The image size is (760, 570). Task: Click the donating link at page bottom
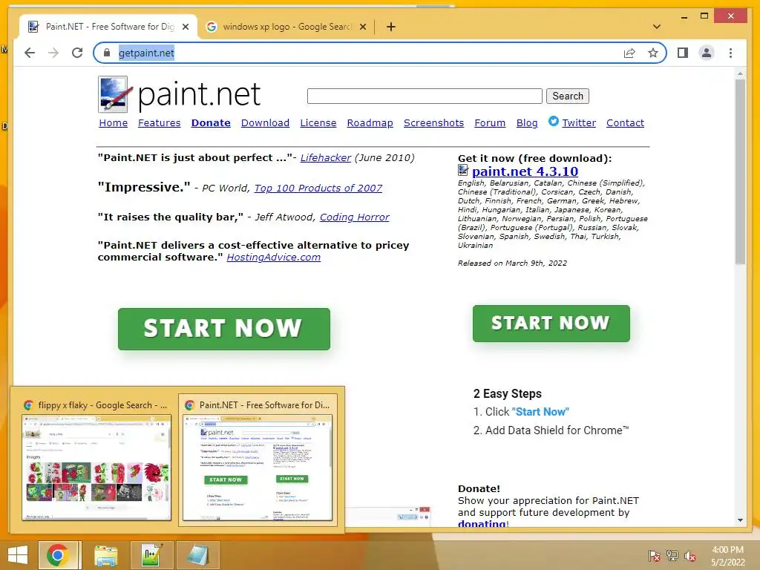pyautogui.click(x=482, y=523)
